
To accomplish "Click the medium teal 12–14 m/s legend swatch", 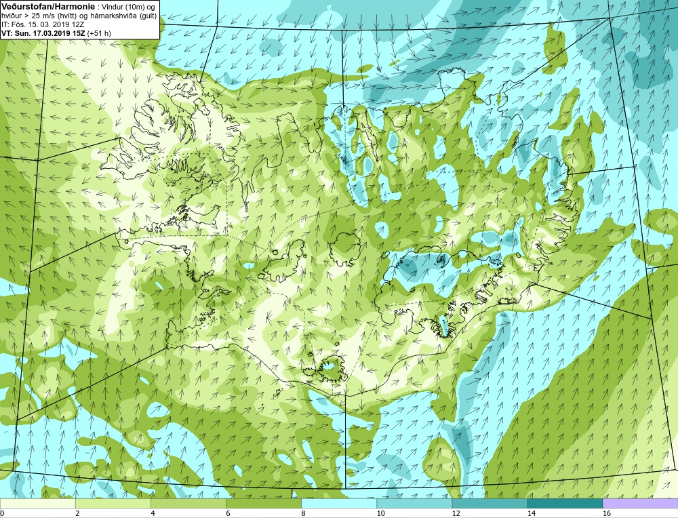I will click(x=490, y=504).
